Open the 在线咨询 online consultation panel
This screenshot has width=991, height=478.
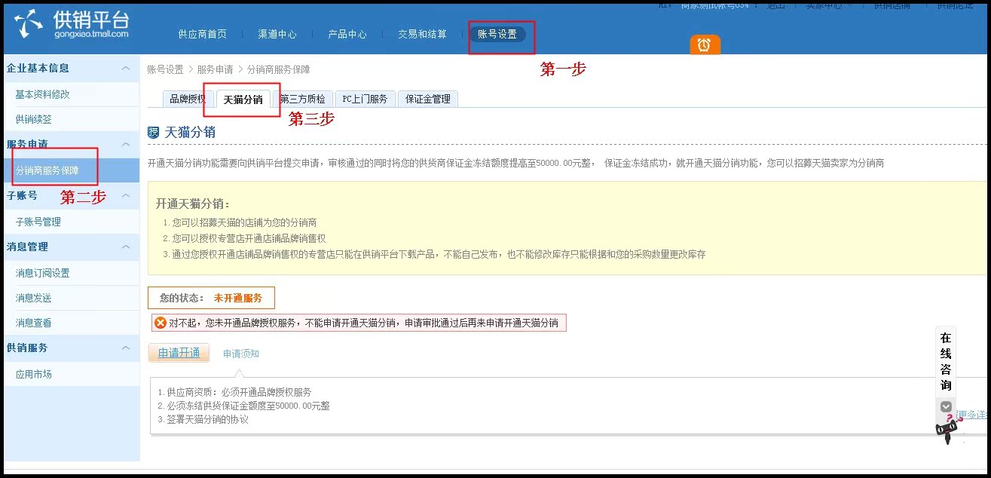point(946,362)
